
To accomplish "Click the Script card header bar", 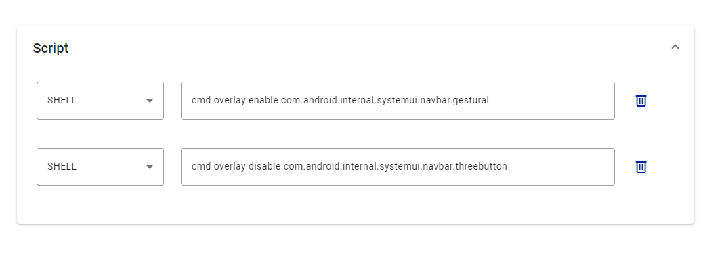I will (356, 47).
